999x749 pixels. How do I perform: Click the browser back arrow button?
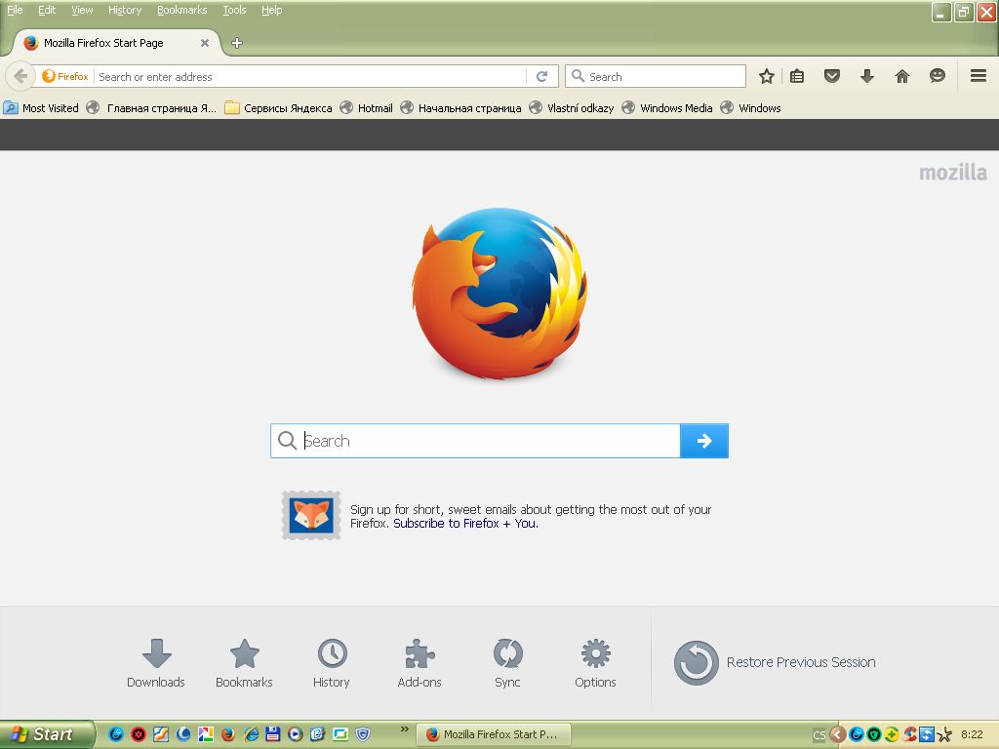[20, 76]
